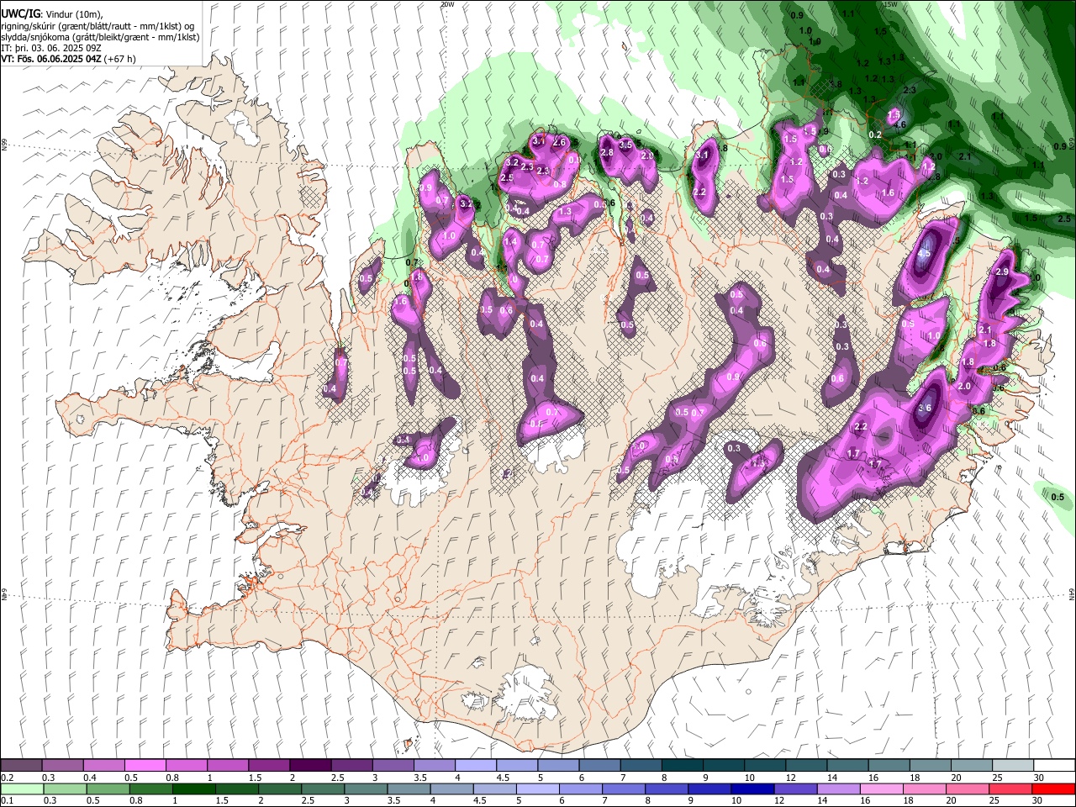Screen dimensions: 1076x807
Task: Click the dark mauve 0.2 snow legend swatch
Action: point(22,766)
